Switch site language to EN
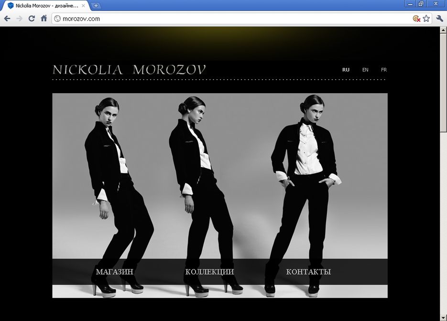The image size is (447, 321). click(365, 70)
